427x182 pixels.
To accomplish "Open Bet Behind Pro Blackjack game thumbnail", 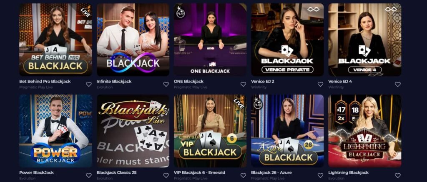I will click(55, 40).
